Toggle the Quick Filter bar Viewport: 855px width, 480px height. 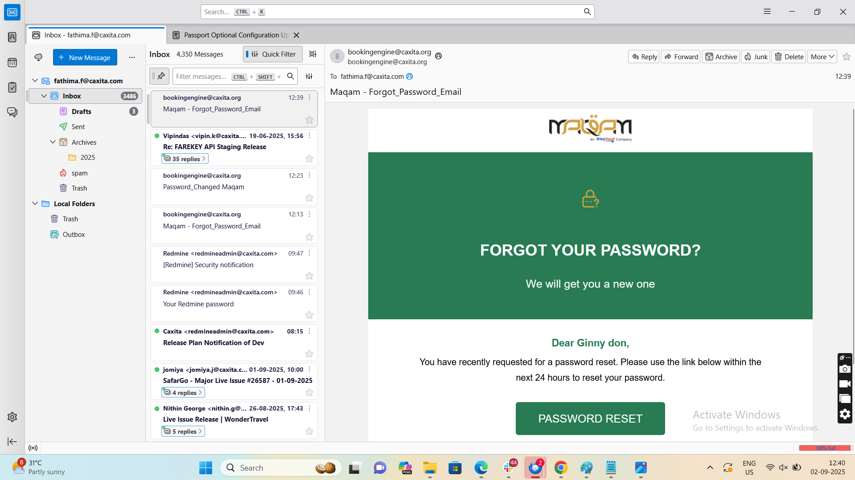(x=272, y=54)
